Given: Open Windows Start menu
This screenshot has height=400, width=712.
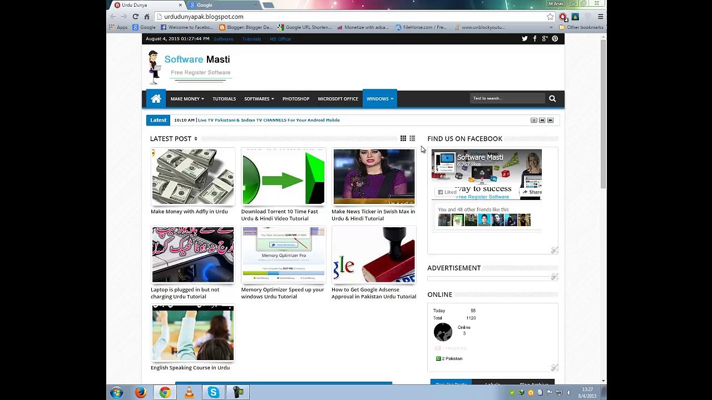Looking at the screenshot, I should click(116, 392).
